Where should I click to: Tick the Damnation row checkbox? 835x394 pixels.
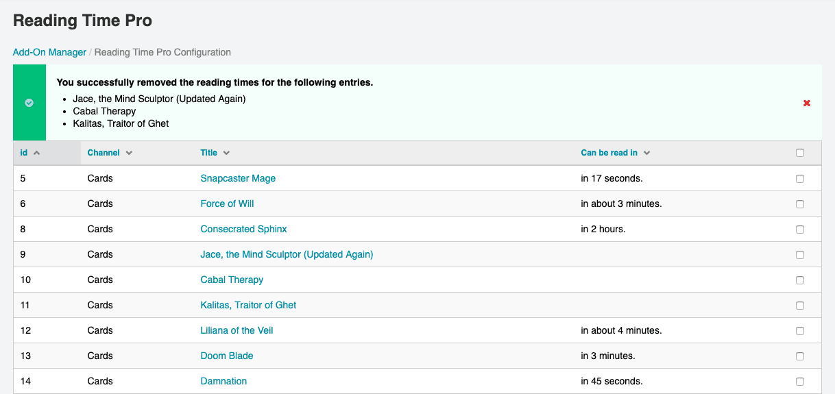click(800, 381)
